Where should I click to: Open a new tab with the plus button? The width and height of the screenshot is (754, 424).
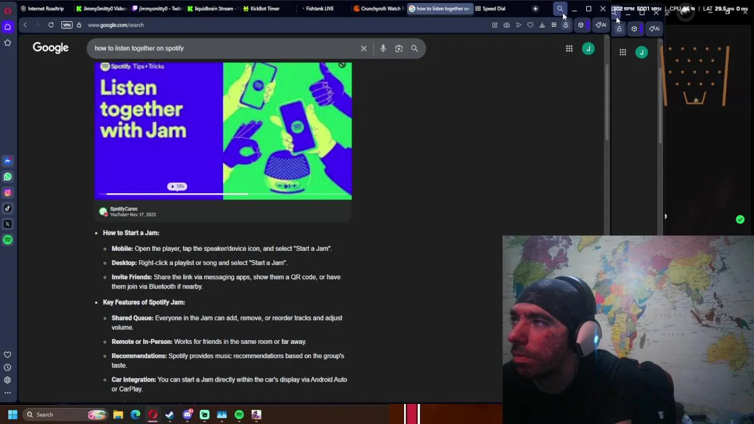click(x=535, y=9)
